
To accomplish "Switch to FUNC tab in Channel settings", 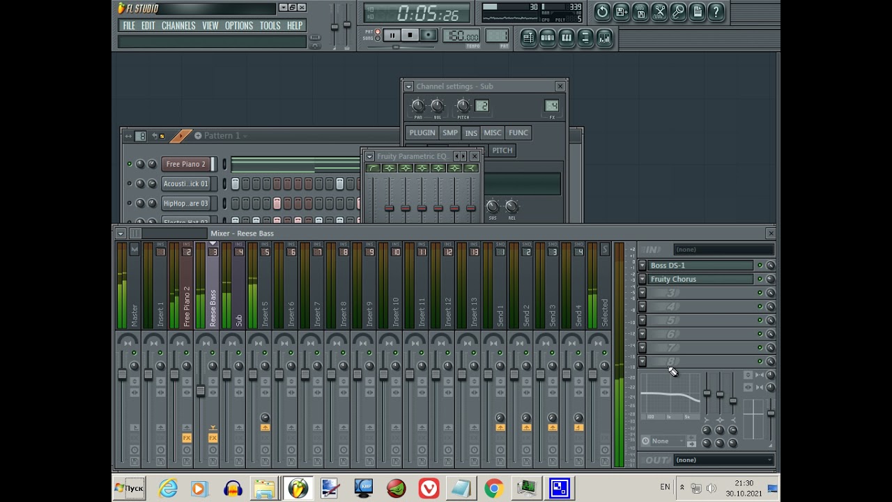I will pos(518,132).
